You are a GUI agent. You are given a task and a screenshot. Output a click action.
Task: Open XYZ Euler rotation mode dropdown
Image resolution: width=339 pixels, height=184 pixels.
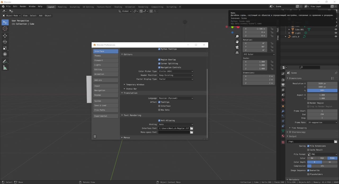(259, 54)
